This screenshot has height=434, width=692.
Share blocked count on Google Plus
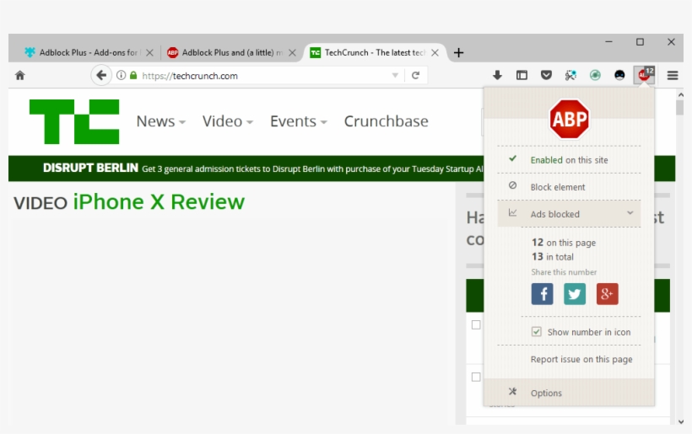[607, 293]
